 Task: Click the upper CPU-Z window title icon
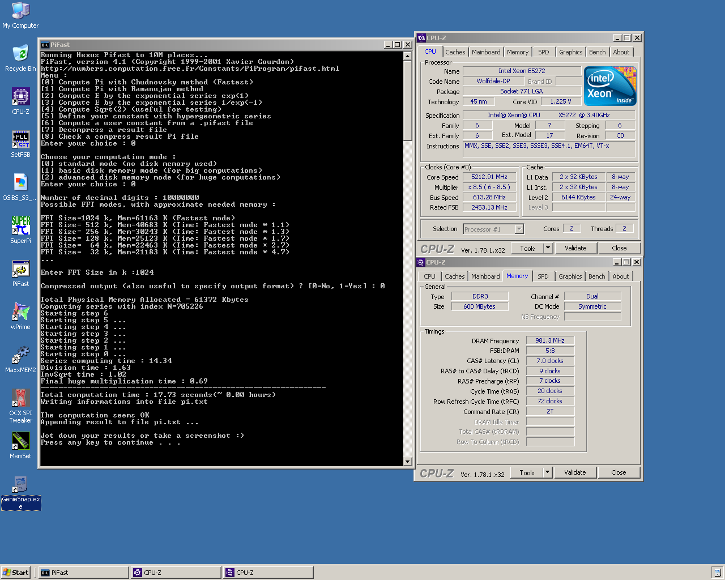421,38
